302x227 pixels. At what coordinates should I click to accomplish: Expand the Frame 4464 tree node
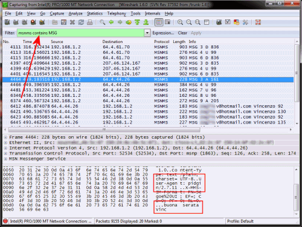click(x=5, y=137)
